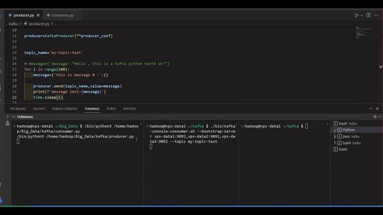Open the JUPYTER panel tab
Viewport: 383px width, 215px height.
[129, 109]
